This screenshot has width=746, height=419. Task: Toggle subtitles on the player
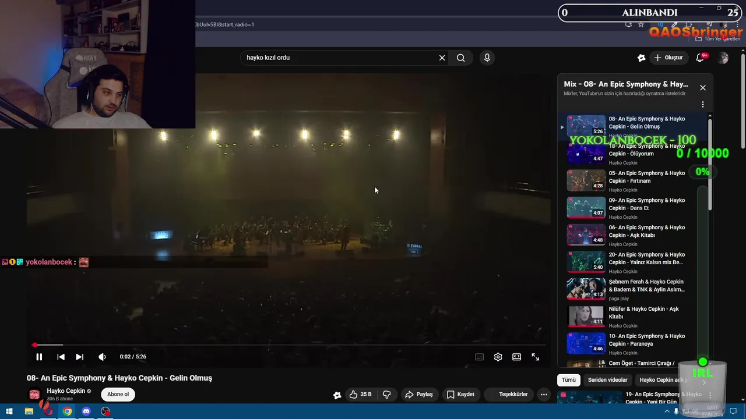479,357
